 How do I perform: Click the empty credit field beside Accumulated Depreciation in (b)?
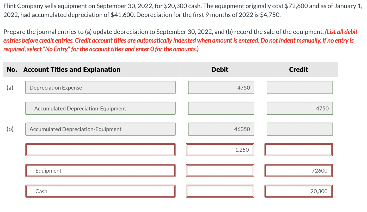pos(299,129)
